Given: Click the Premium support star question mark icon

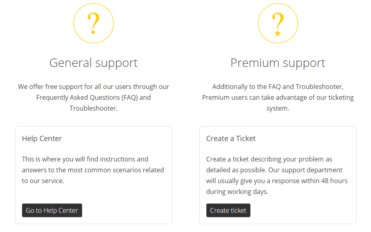Looking at the screenshot, I should [278, 23].
